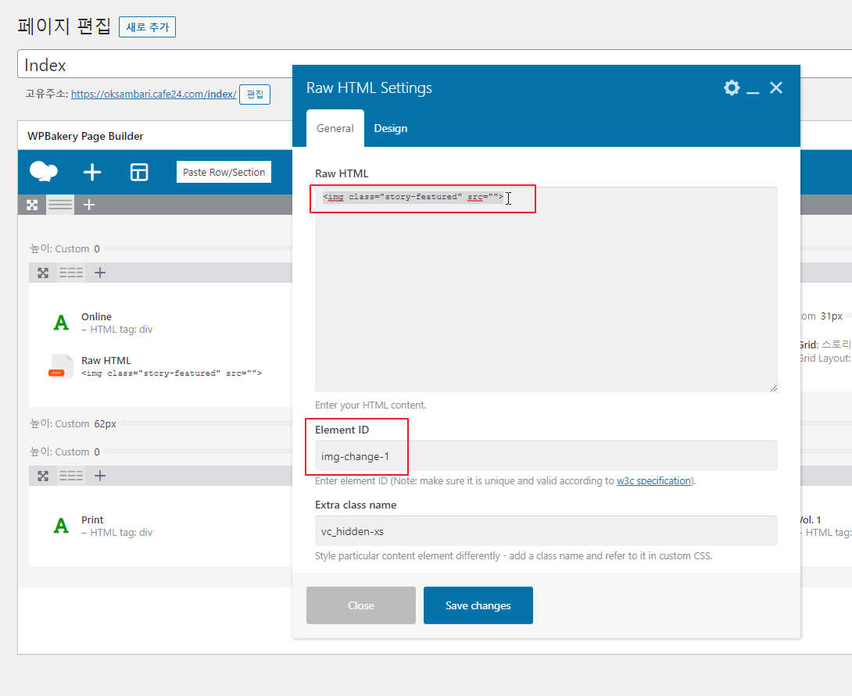Add new element with toolbar plus icon

(x=91, y=172)
